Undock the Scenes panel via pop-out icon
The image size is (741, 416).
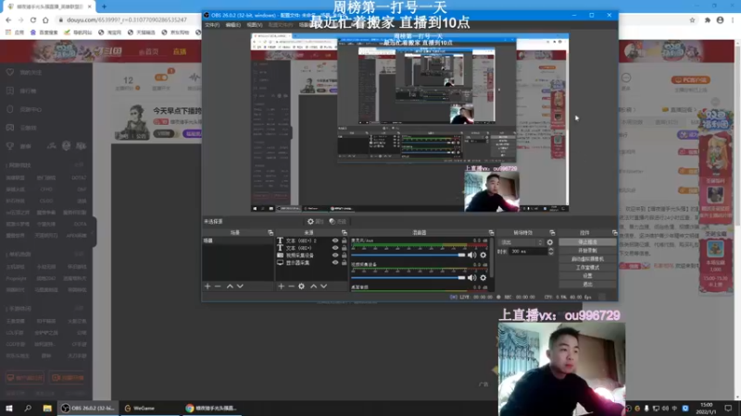(x=270, y=233)
